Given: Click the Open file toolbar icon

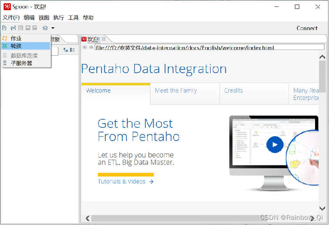Looking at the screenshot, I should pos(13,28).
